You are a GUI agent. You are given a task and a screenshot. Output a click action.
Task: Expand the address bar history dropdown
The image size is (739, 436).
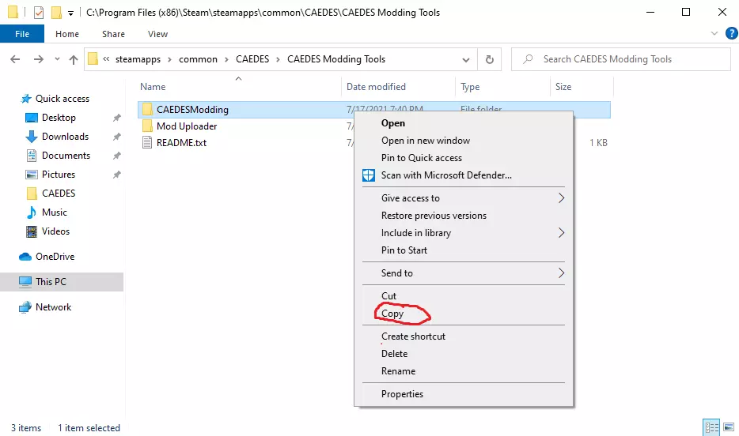pyautogui.click(x=466, y=60)
